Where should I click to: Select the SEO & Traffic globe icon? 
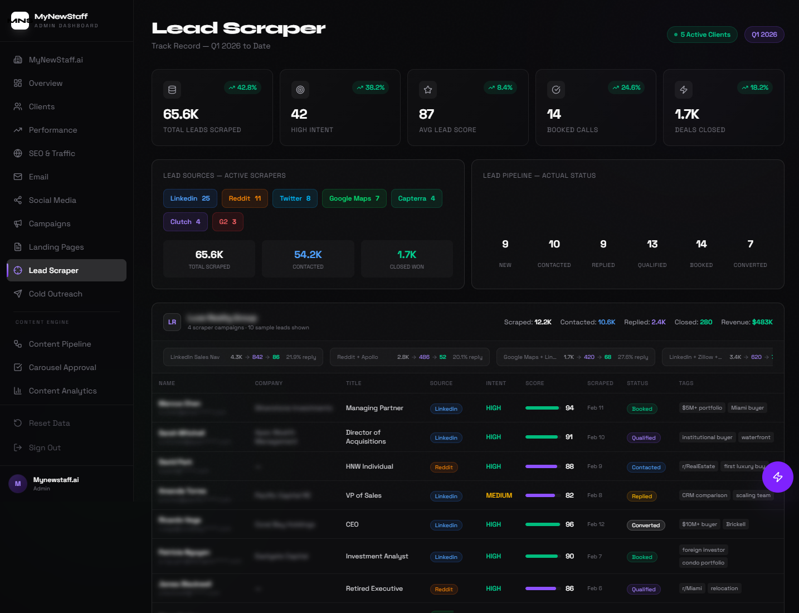coord(18,153)
